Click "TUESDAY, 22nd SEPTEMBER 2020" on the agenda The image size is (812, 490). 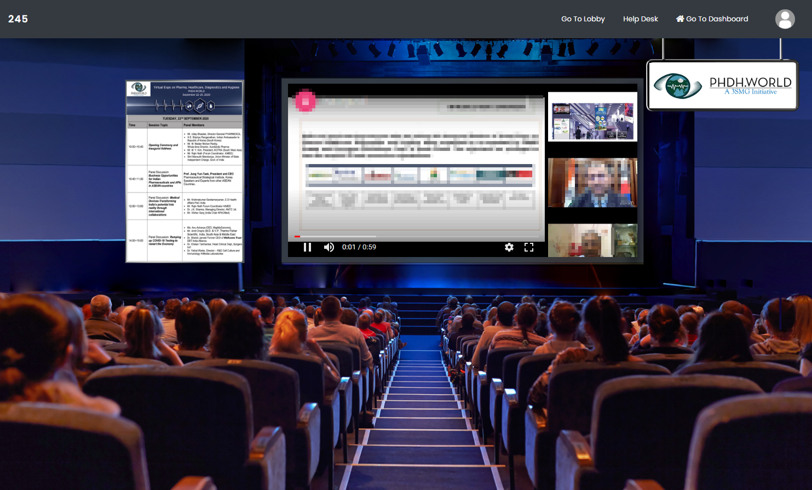tap(186, 118)
